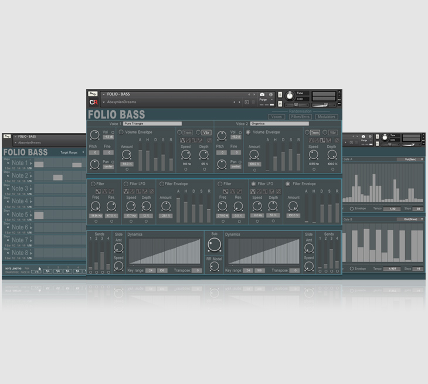Disable the Voice 2 Filter Envelope
This screenshot has width=428, height=384.
point(288,184)
